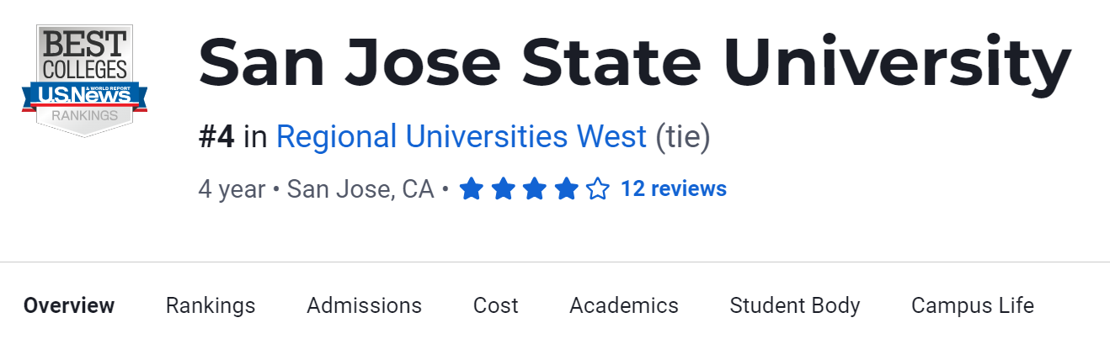Click the "(tie)" text after the ranking
Image resolution: width=1110 pixels, height=339 pixels.
[x=683, y=136]
